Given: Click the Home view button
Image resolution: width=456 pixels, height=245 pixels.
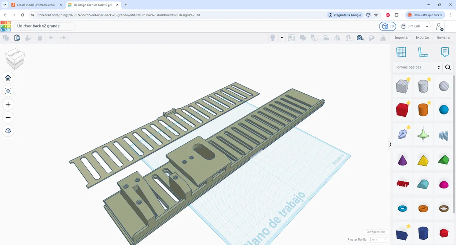Looking at the screenshot, I should [8, 78].
